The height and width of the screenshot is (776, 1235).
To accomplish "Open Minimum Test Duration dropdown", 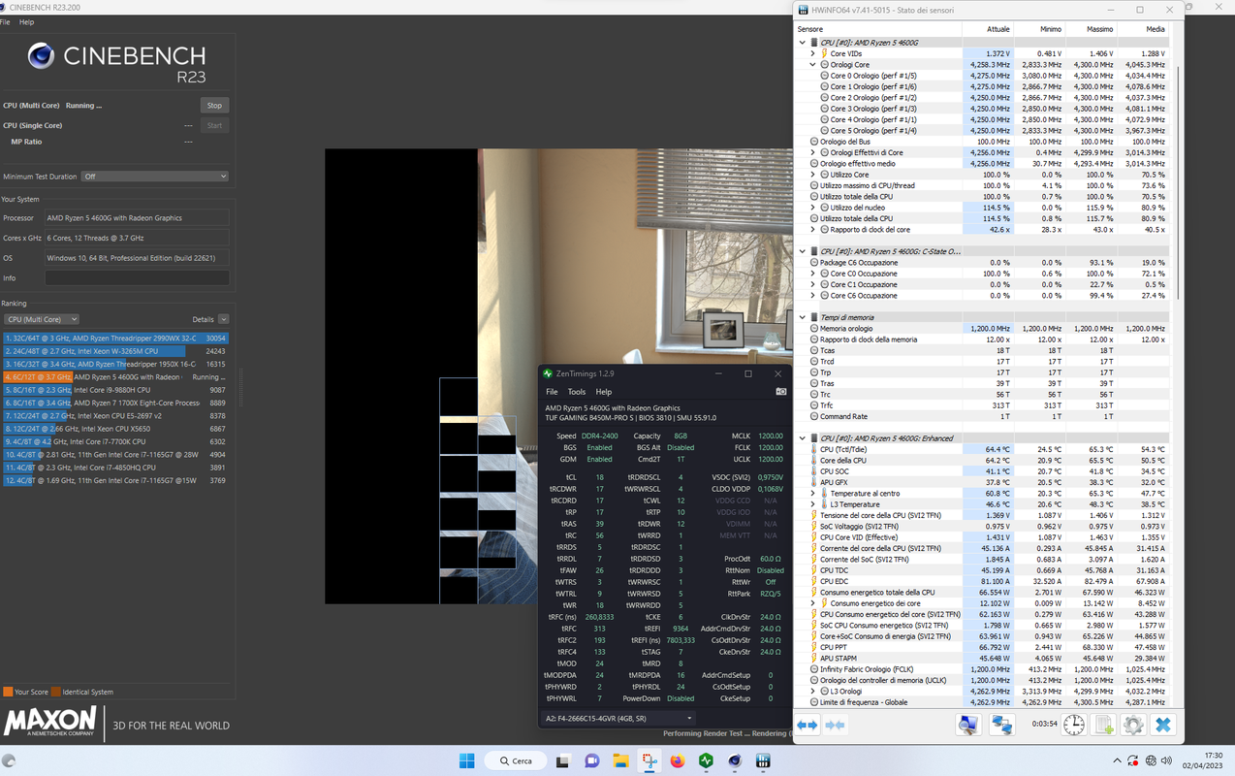I will [x=155, y=177].
